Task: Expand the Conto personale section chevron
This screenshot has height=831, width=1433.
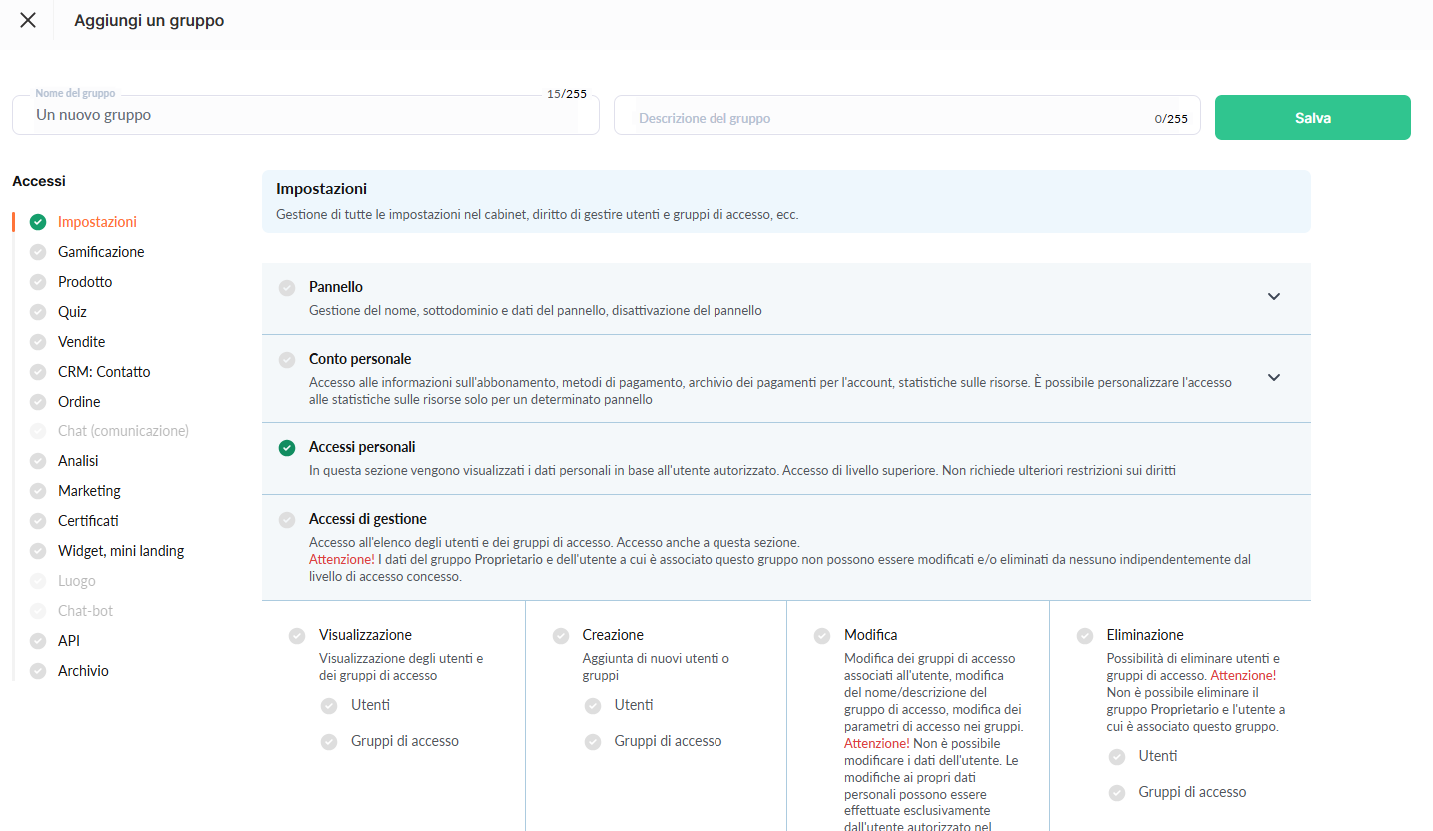Action: tap(1274, 377)
